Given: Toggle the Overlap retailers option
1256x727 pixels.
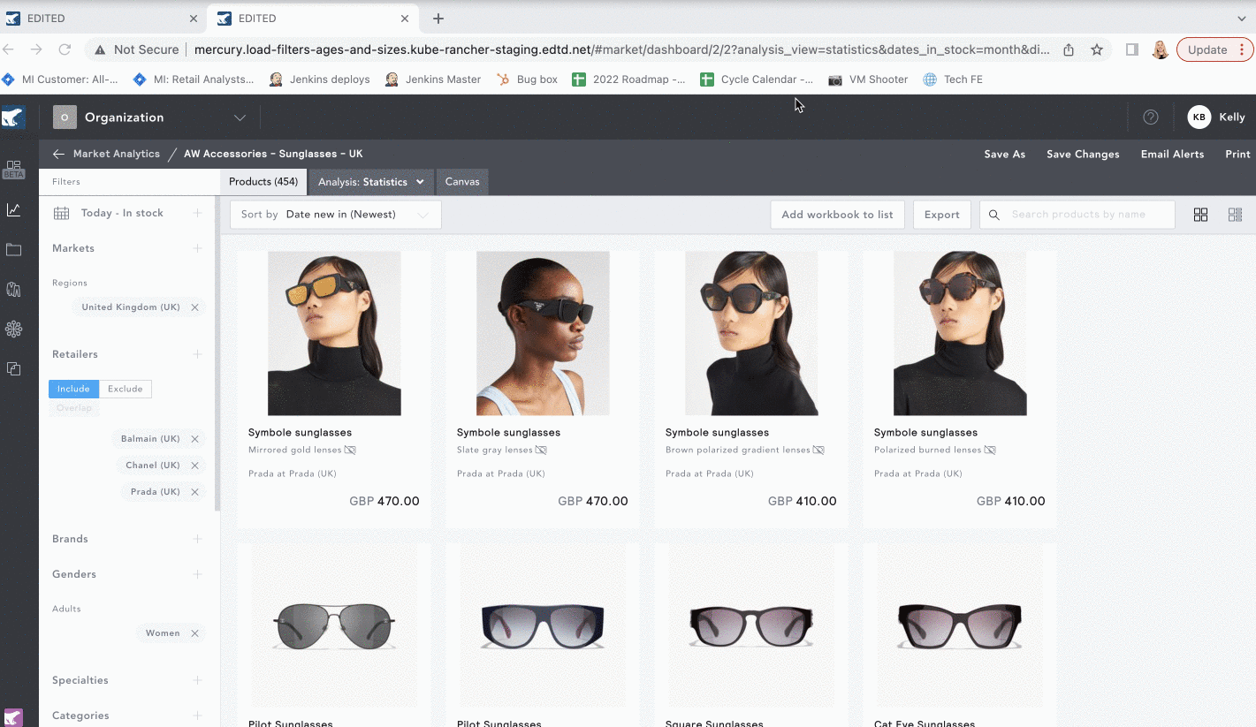Looking at the screenshot, I should [74, 407].
